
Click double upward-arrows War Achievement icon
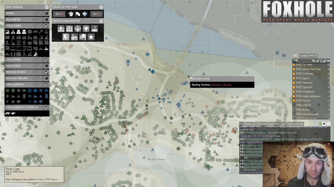coord(69,29)
